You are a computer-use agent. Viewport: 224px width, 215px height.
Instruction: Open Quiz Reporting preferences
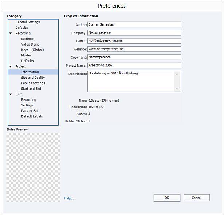[28, 100]
